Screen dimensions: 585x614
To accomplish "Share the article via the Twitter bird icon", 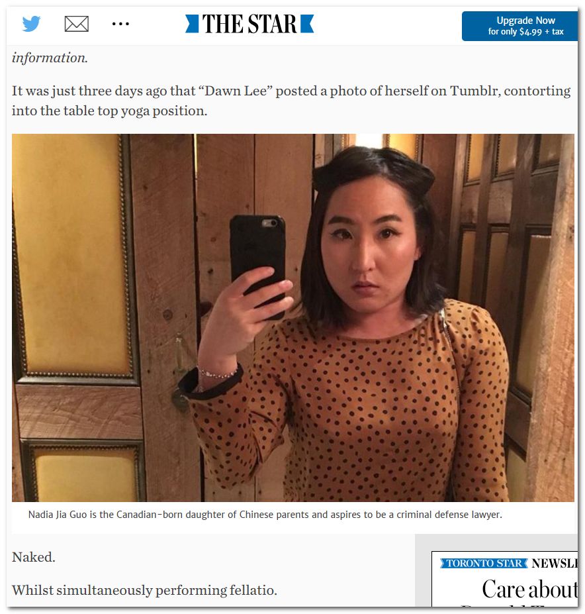I will click(31, 24).
